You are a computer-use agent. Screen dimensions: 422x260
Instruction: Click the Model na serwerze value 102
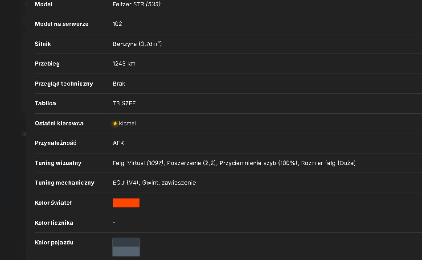[117, 24]
